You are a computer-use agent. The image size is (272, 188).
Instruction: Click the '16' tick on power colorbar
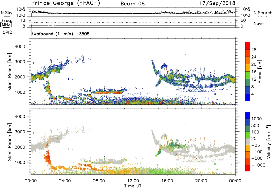point(254,72)
